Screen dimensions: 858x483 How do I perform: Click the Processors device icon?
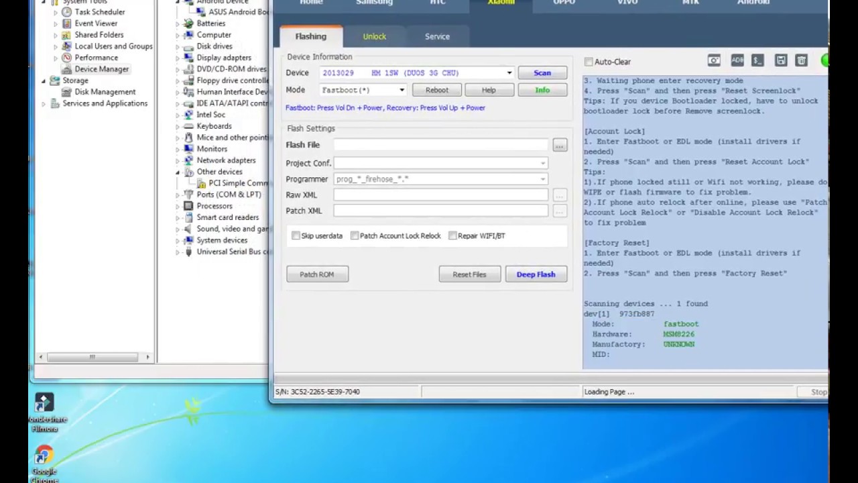tap(188, 206)
